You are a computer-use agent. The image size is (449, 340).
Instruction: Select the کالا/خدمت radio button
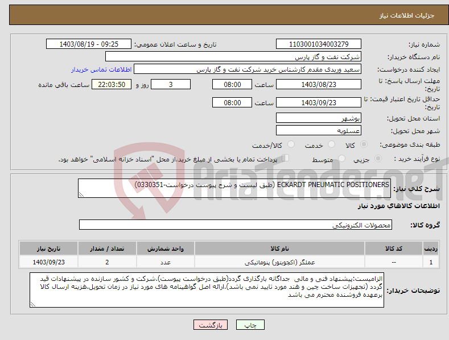291,144
